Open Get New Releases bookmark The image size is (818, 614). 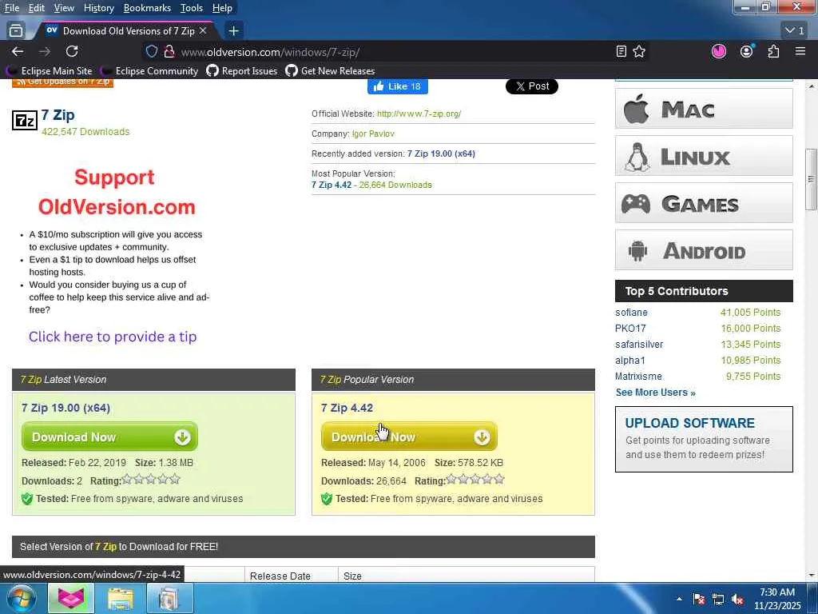(x=330, y=70)
